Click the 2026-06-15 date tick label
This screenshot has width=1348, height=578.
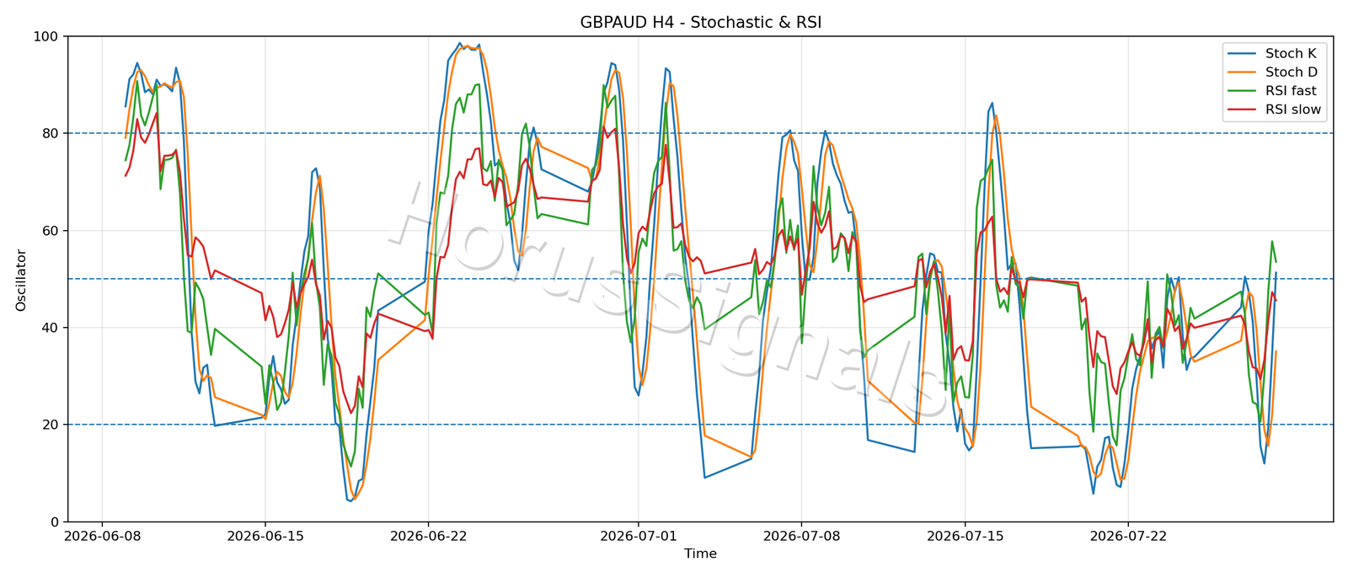pyautogui.click(x=265, y=534)
